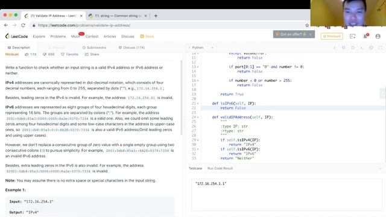
Task: Click the LeetCode logo
Action: click(x=16, y=36)
